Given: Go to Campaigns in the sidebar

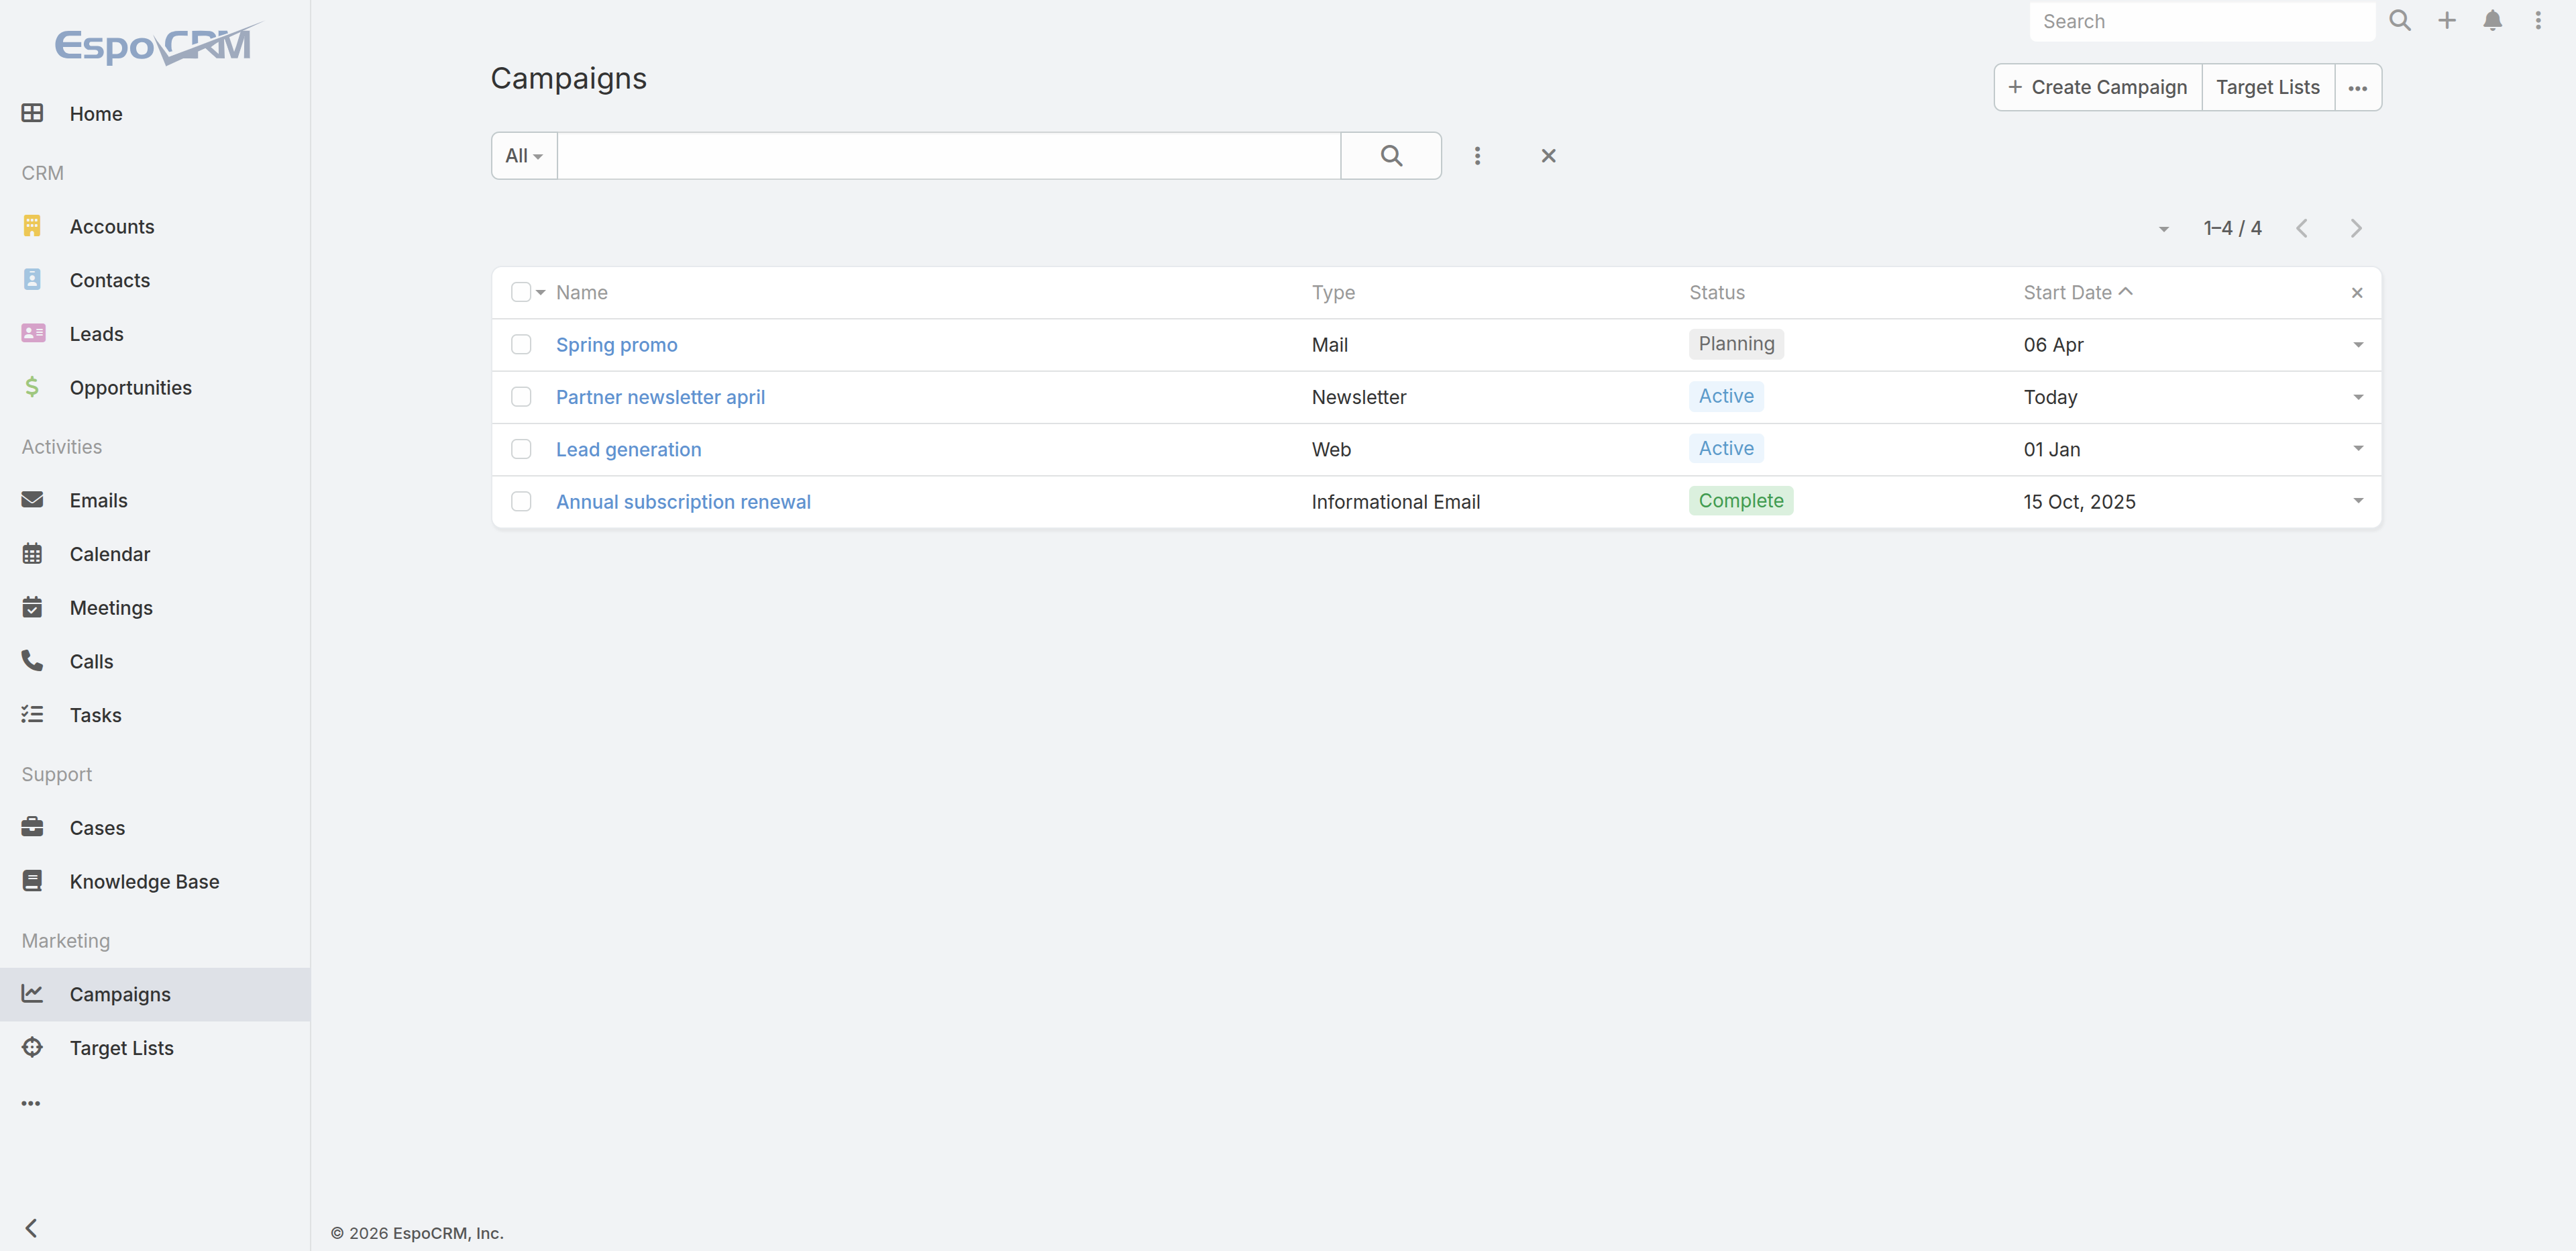Looking at the screenshot, I should pyautogui.click(x=155, y=994).
